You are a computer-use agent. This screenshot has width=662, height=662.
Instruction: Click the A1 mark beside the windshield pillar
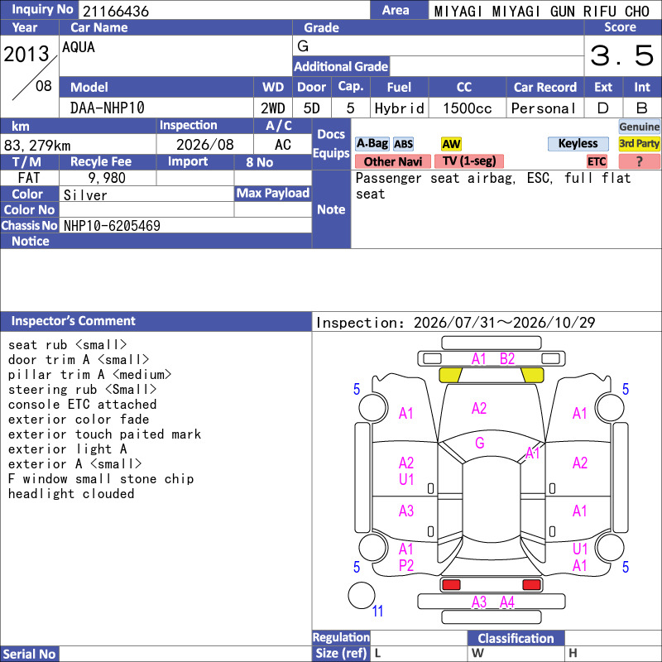532,453
